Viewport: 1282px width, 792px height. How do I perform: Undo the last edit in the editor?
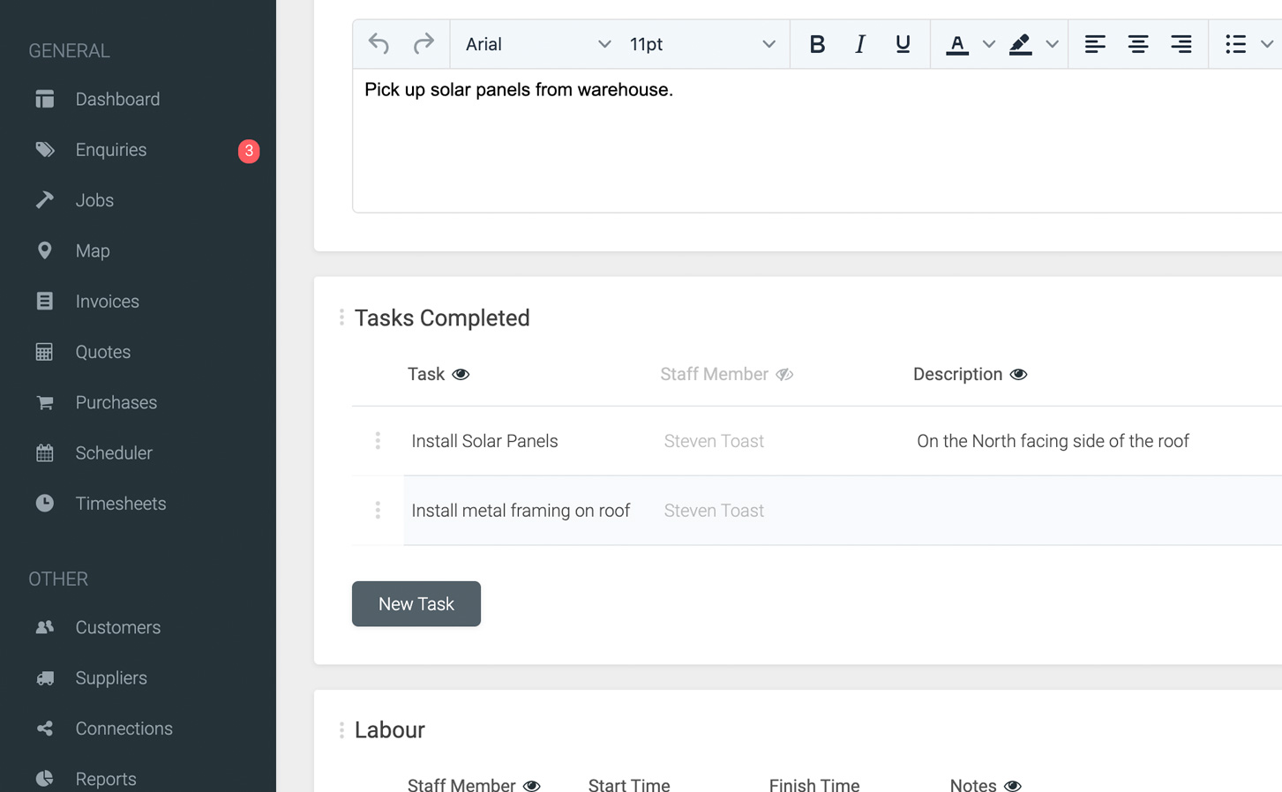point(379,44)
